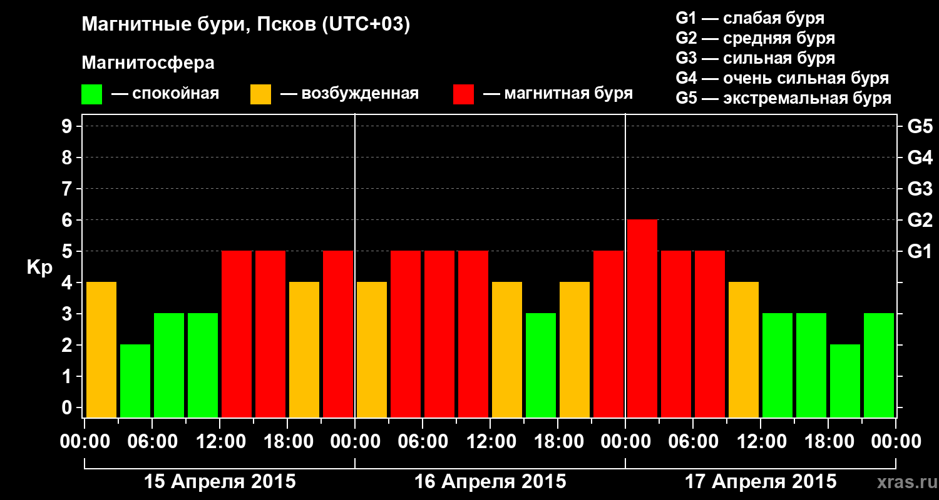Click the last green bar of 17 April
The width and height of the screenshot is (939, 500).
[879, 365]
